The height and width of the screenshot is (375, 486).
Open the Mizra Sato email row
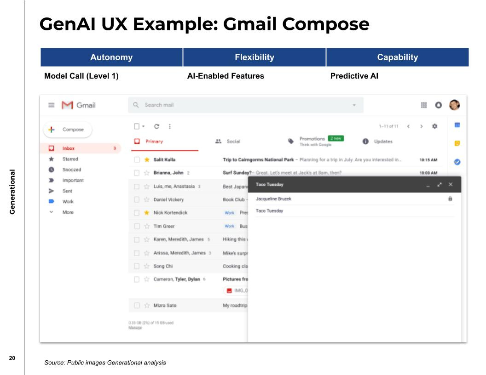pyautogui.click(x=188, y=306)
